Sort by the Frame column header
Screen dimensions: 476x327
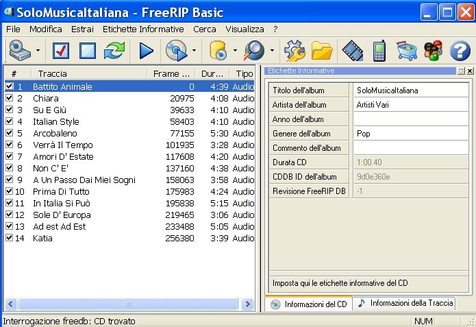(171, 74)
